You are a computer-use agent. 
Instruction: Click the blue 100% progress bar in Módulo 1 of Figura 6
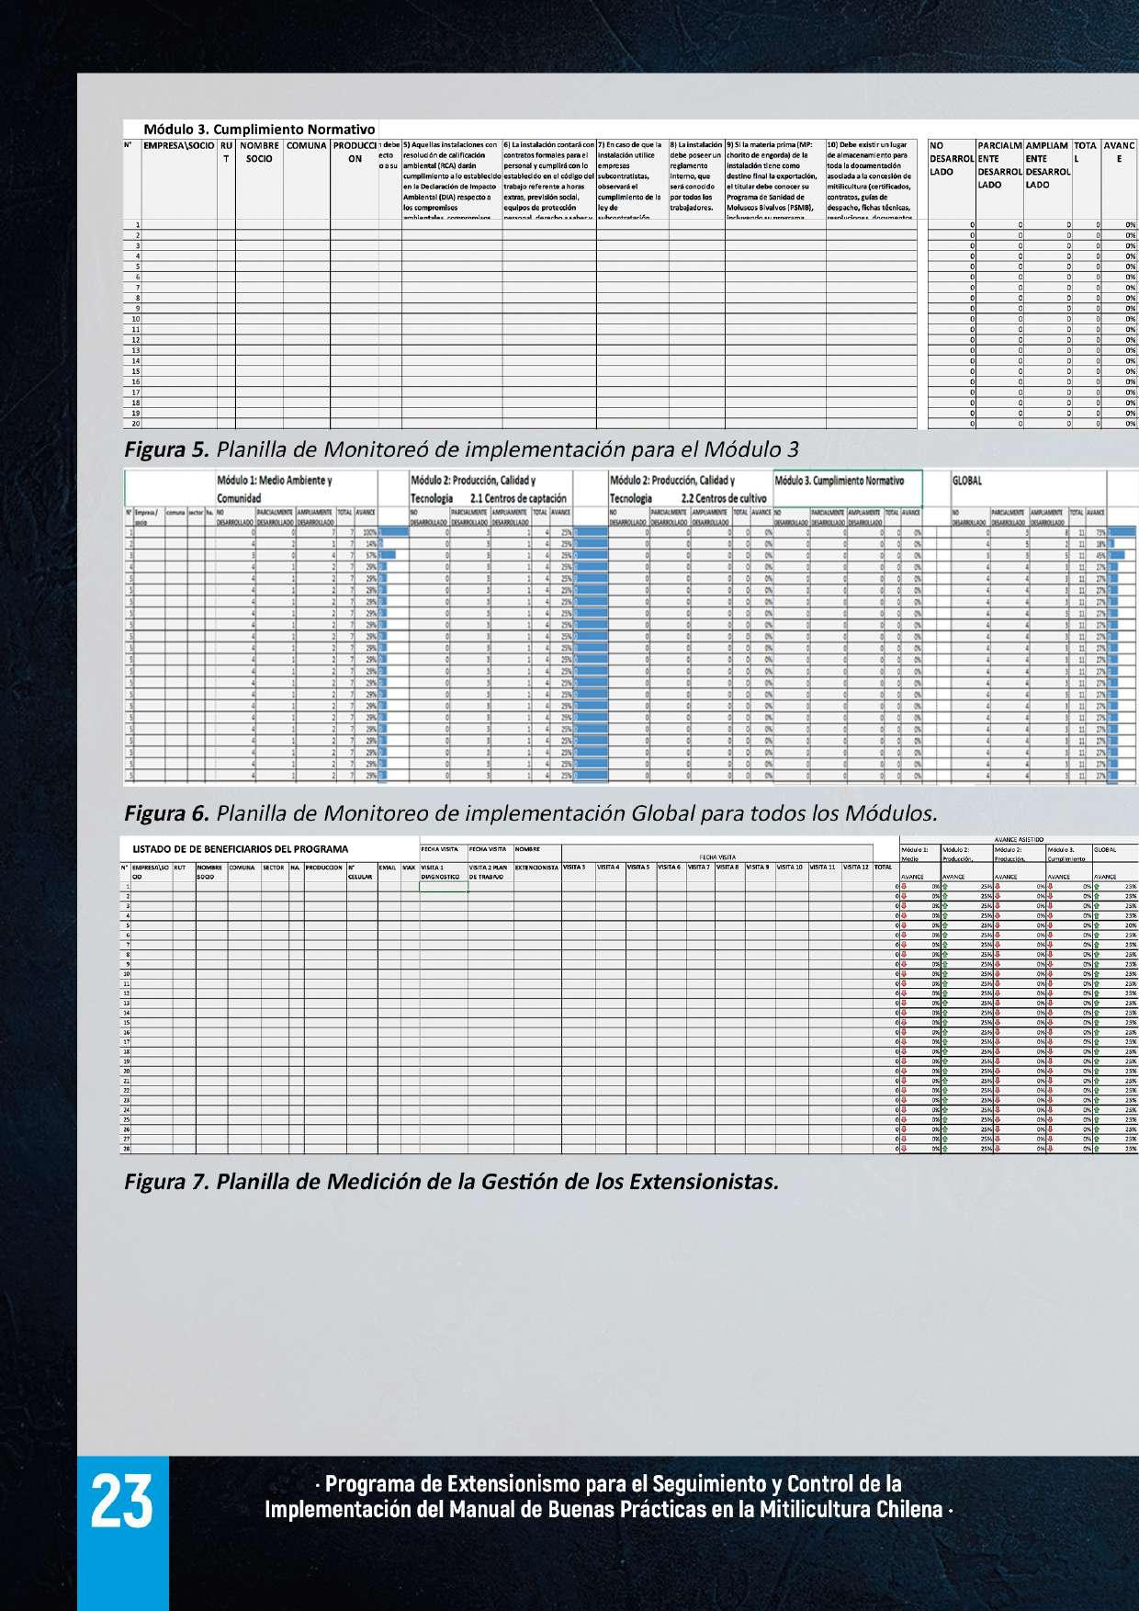394,532
